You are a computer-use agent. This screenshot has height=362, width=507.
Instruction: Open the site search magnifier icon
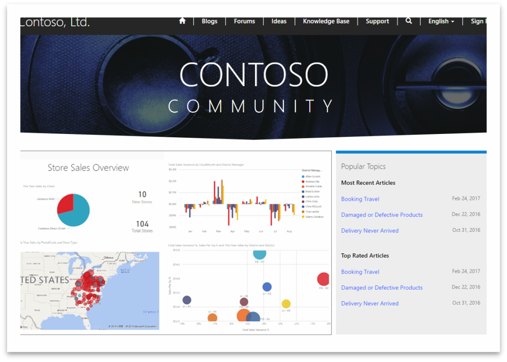(409, 21)
